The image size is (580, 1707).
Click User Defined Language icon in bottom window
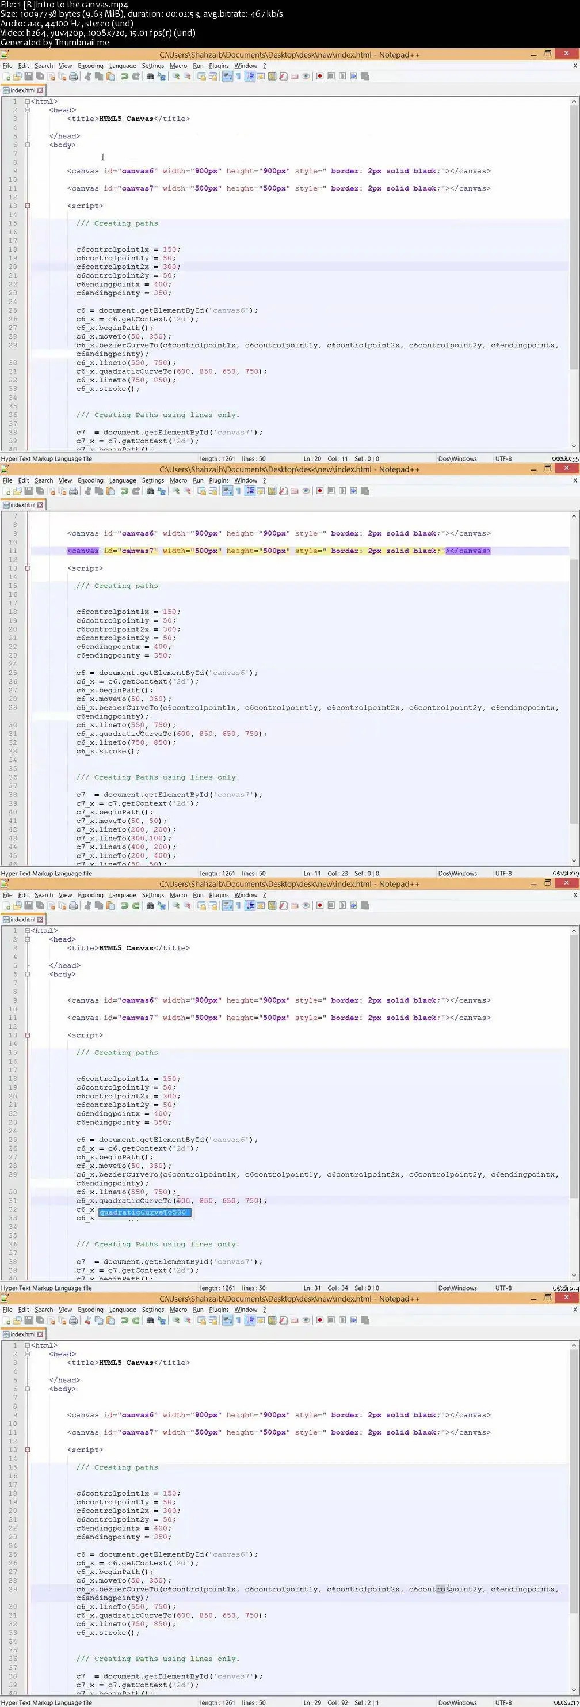click(x=261, y=1320)
